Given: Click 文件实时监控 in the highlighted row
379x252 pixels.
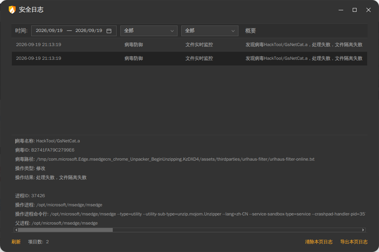Looking at the screenshot, I should tap(199, 59).
